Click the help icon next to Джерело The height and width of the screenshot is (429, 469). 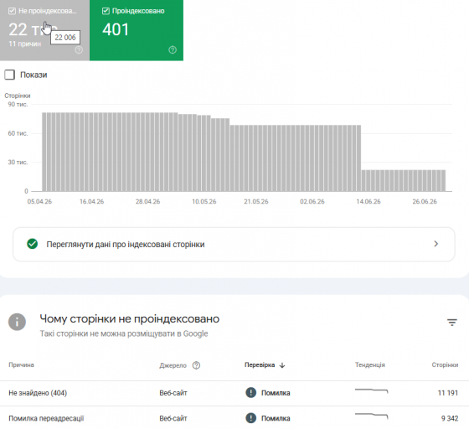click(196, 365)
